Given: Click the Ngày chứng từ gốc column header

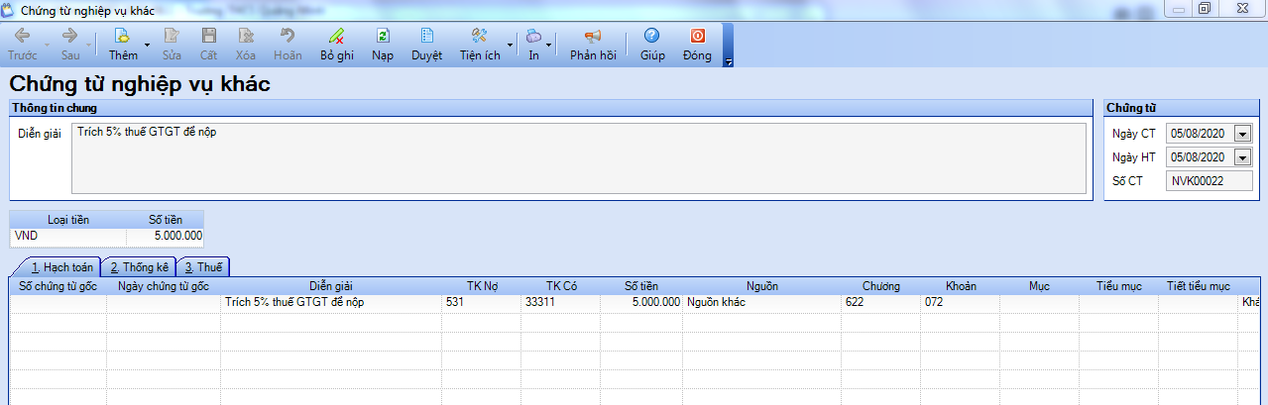Looking at the screenshot, I should tap(164, 286).
